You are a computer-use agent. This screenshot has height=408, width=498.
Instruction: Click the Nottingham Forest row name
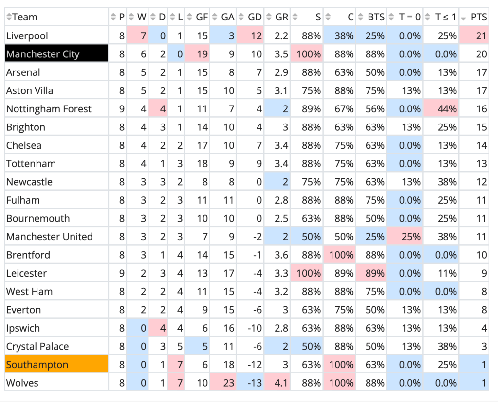pos(49,109)
